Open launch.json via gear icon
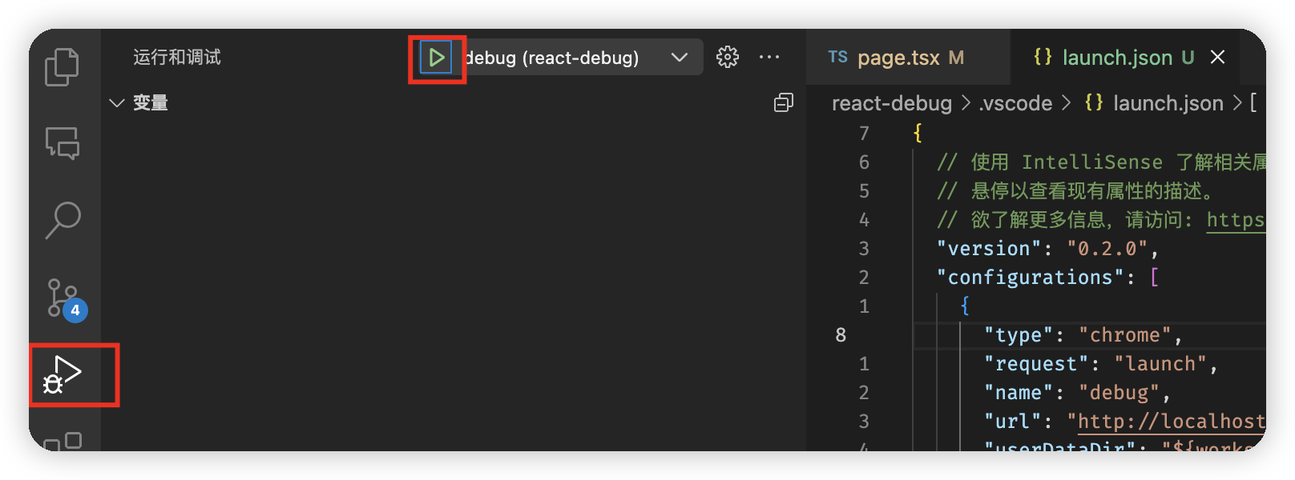The height and width of the screenshot is (480, 1295). pos(728,57)
